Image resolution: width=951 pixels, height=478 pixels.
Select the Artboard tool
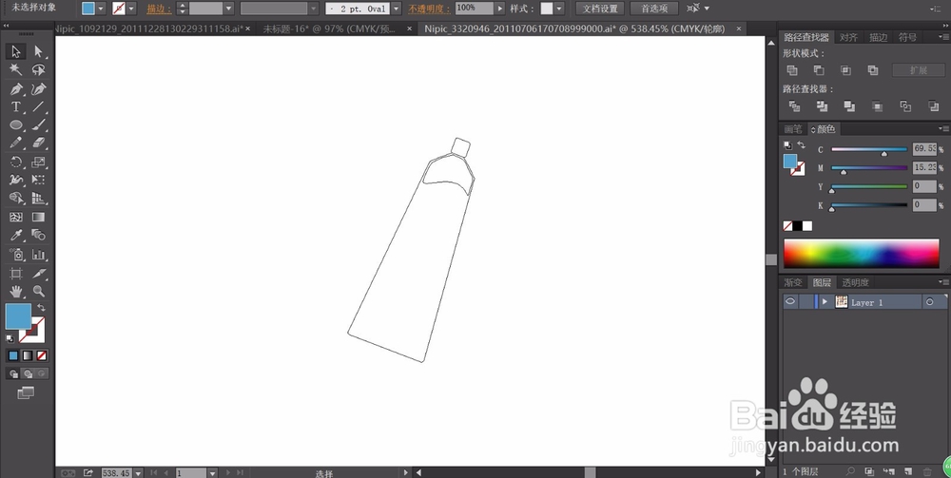click(x=16, y=274)
